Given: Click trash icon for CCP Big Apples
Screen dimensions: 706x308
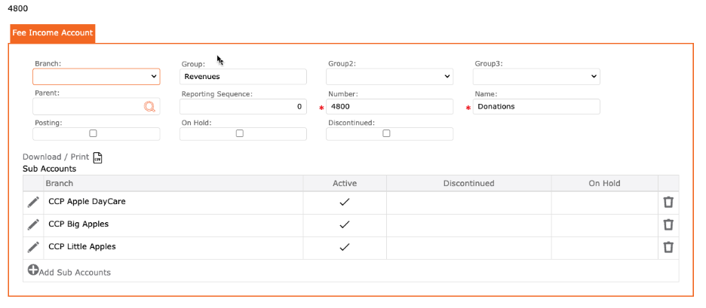Looking at the screenshot, I should tap(668, 224).
